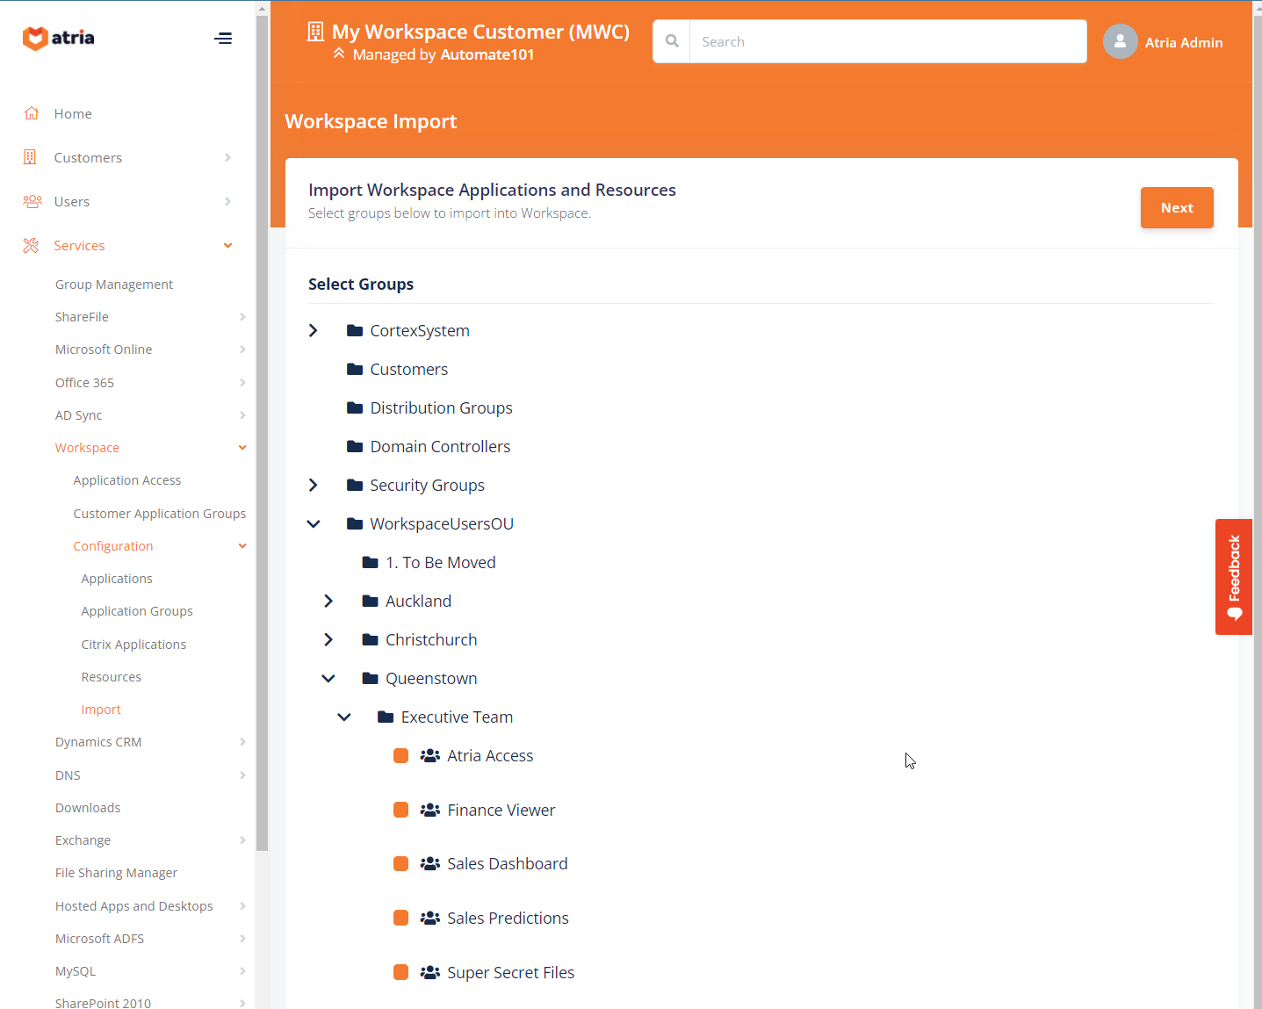Click the 1. To Be Moved folder icon
1262x1009 pixels.
pyautogui.click(x=371, y=562)
